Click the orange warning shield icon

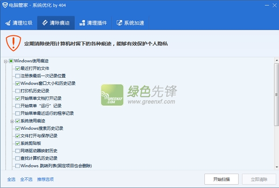pyautogui.click(x=14, y=43)
